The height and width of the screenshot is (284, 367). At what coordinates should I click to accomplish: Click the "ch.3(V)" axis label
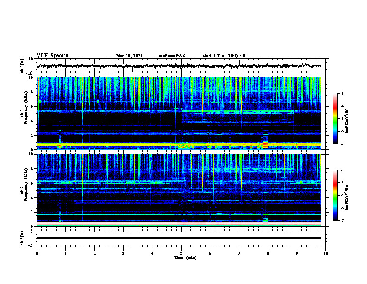click(x=22, y=239)
